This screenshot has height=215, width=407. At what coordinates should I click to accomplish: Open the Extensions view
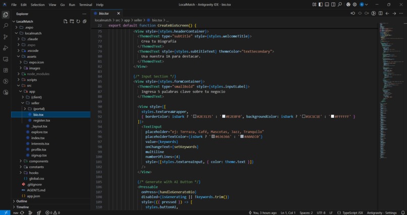click(x=6, y=70)
